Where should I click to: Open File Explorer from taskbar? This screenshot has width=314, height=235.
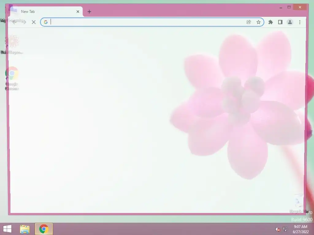pyautogui.click(x=25, y=229)
